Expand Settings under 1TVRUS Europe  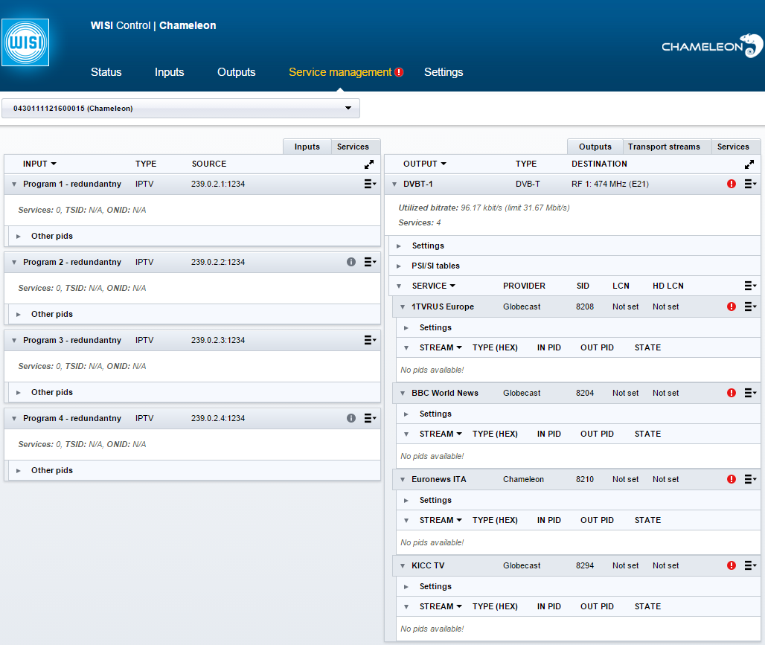[x=406, y=328]
